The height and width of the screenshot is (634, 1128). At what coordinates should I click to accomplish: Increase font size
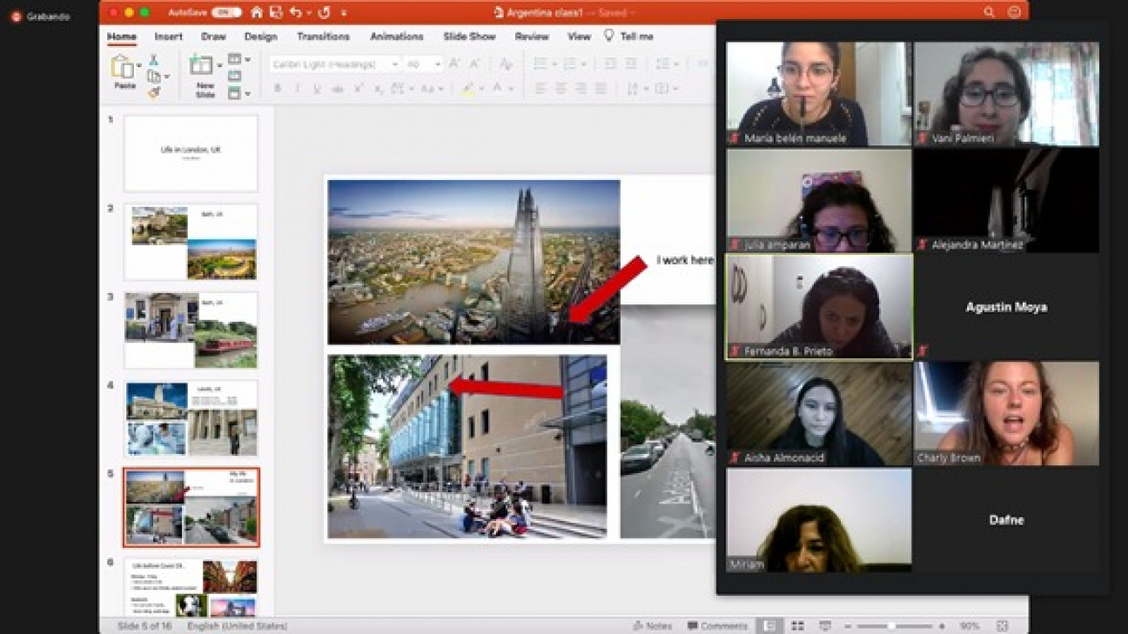pos(454,64)
